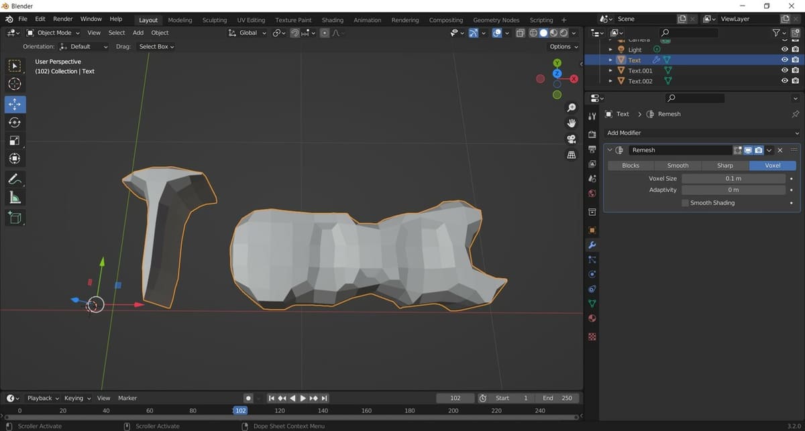Open the Object Constraints properties tab

[x=592, y=289]
